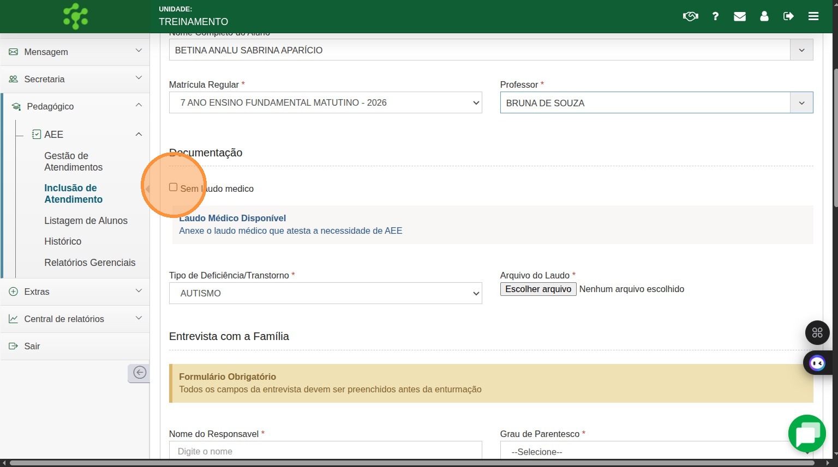Expand the Extras menu chevron
This screenshot has width=838, height=467.
coord(139,290)
